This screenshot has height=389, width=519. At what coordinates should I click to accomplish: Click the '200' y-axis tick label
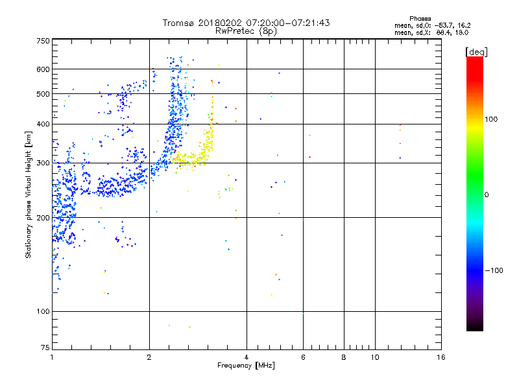click(x=43, y=218)
